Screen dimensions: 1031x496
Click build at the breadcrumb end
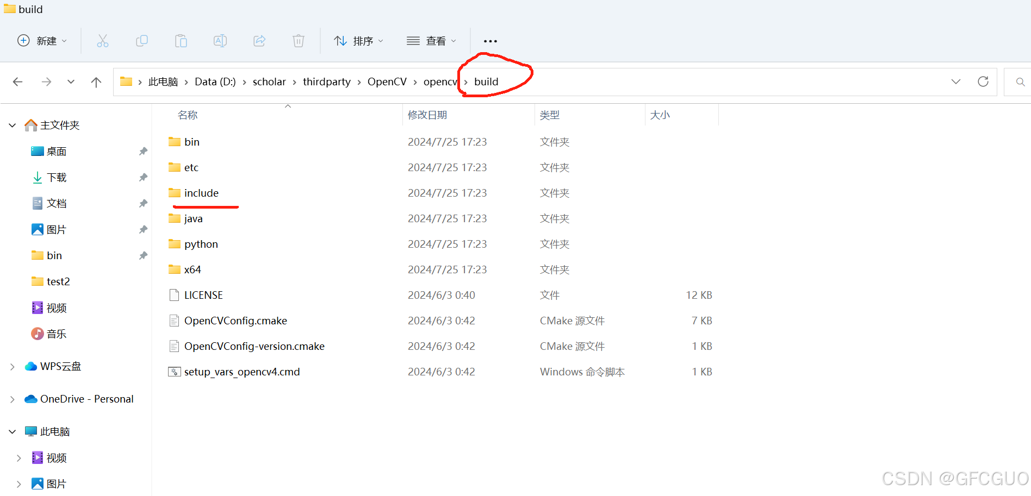pyautogui.click(x=486, y=81)
